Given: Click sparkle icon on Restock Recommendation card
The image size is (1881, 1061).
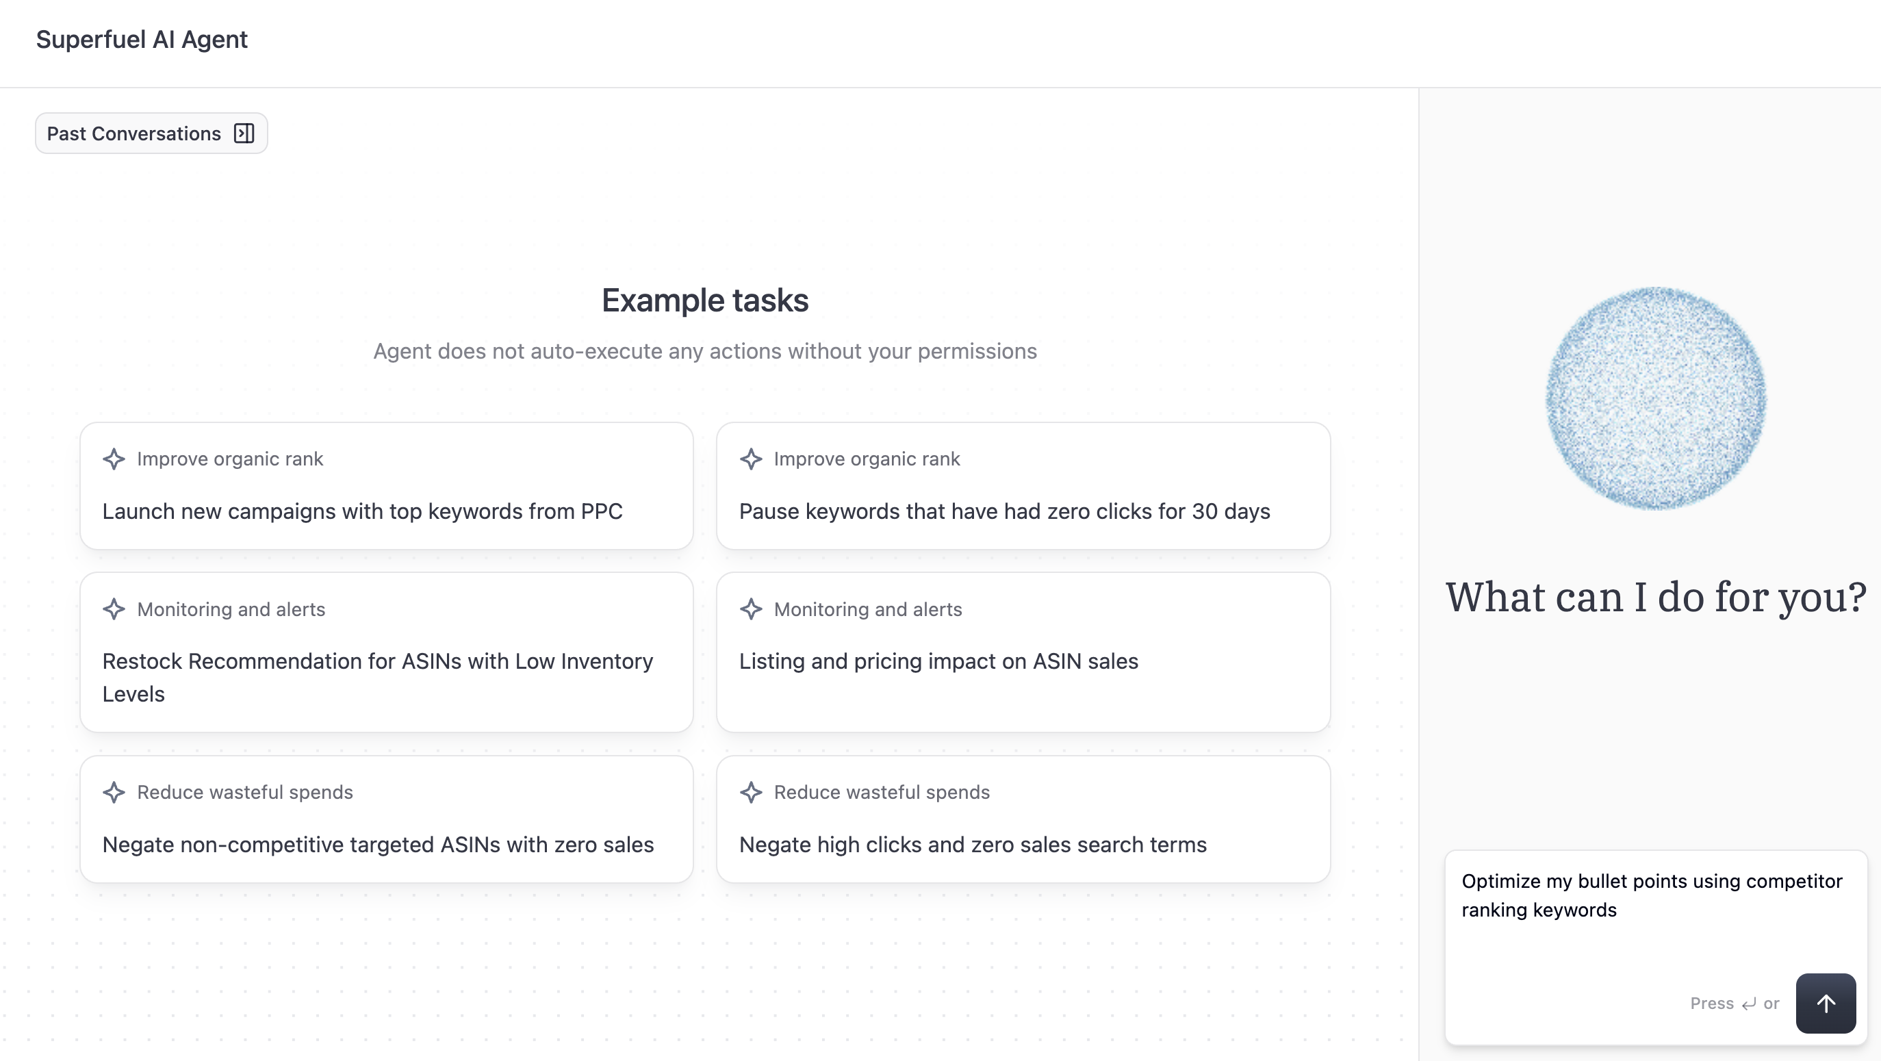Looking at the screenshot, I should pos(114,609).
